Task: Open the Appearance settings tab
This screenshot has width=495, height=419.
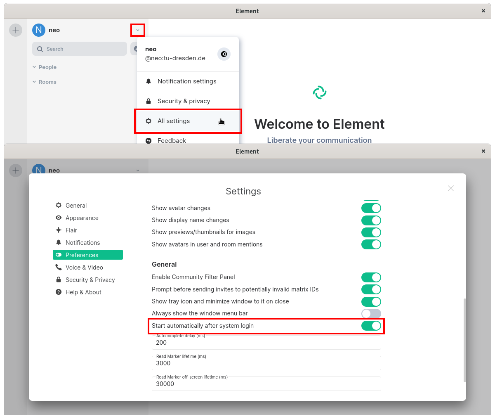Action: (88, 218)
